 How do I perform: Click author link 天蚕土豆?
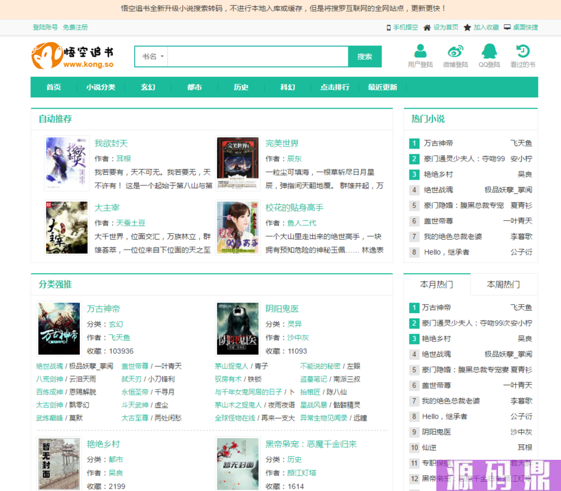point(131,223)
